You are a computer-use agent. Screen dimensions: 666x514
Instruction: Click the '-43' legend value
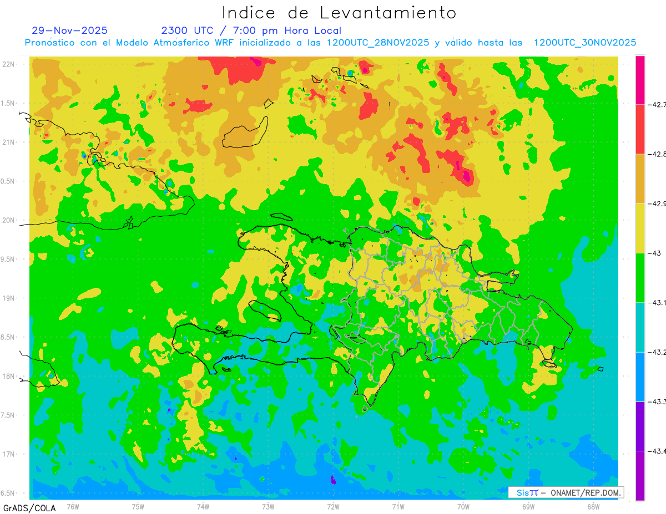(x=655, y=253)
